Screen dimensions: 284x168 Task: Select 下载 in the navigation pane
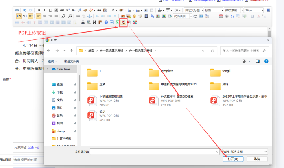[60, 92]
